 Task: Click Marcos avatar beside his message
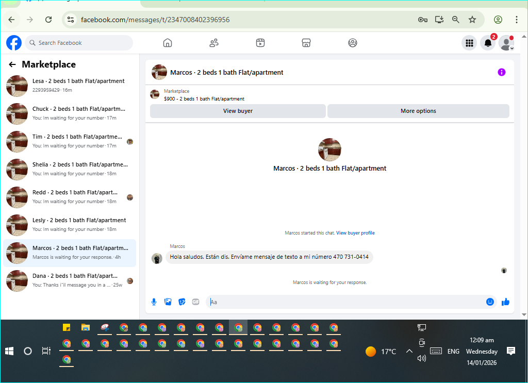tap(157, 258)
